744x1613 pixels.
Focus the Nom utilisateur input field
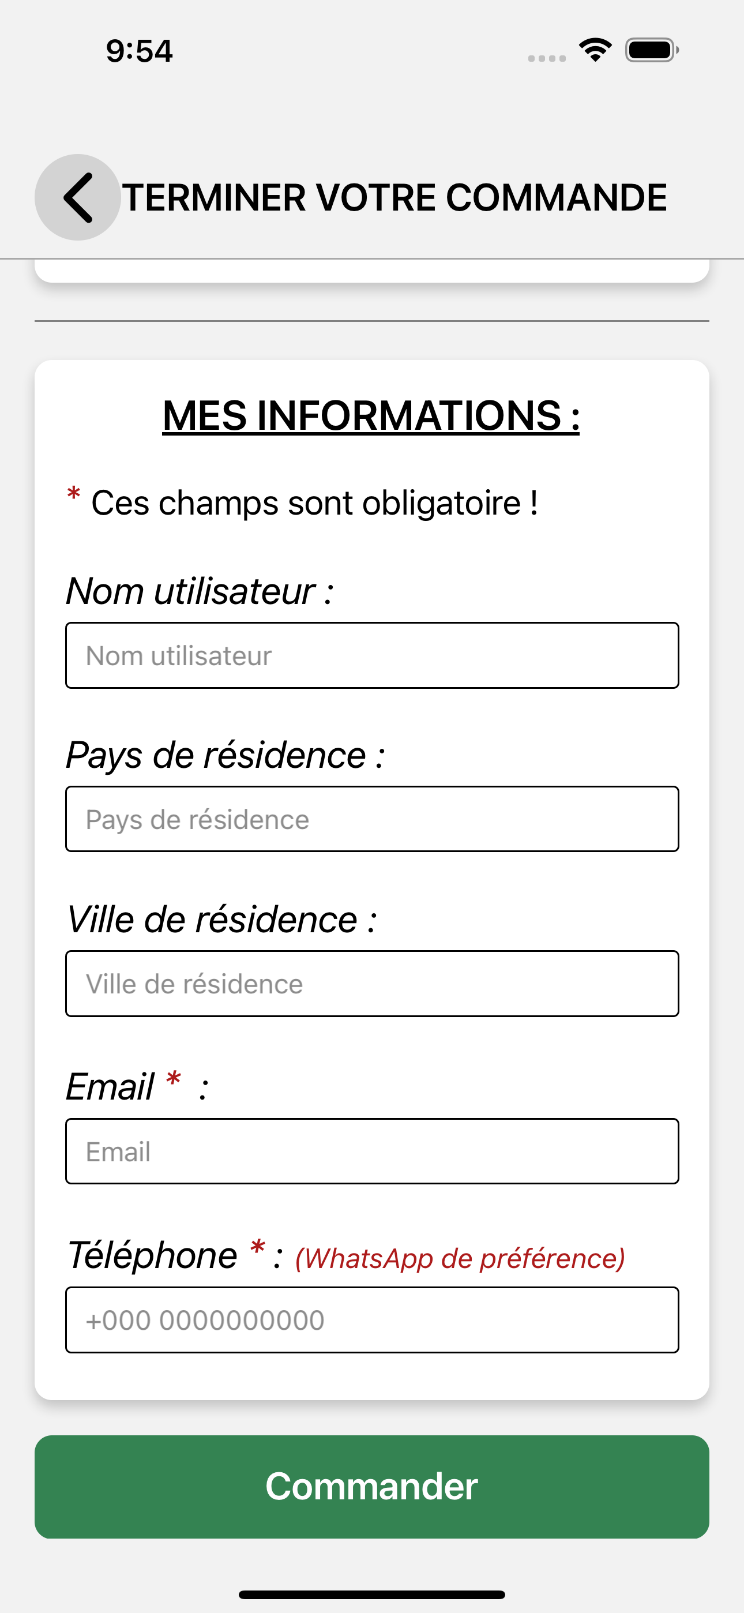pos(372,655)
